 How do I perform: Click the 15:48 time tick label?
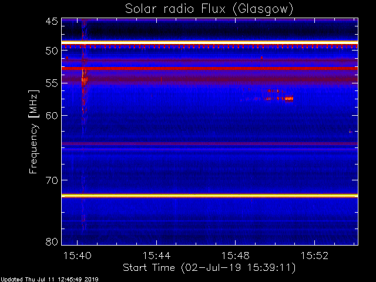pyautogui.click(x=235, y=256)
